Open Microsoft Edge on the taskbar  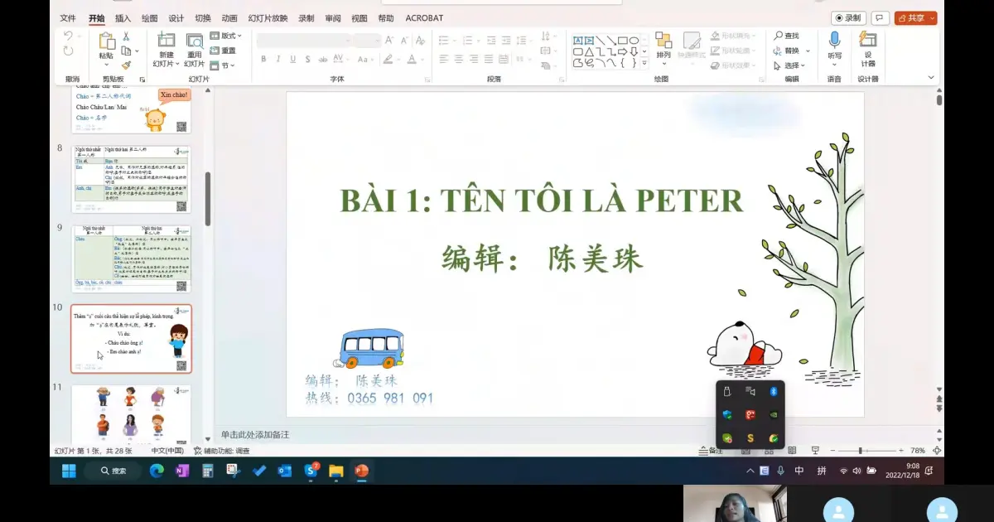click(157, 471)
